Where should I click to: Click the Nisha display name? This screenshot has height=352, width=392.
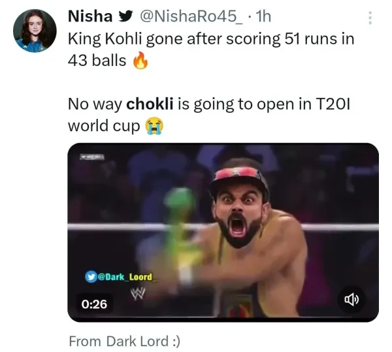(90, 16)
